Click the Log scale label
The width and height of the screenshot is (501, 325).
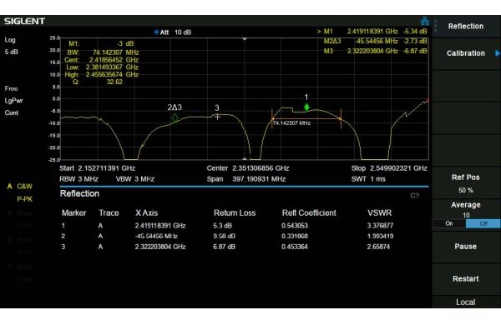(10, 40)
